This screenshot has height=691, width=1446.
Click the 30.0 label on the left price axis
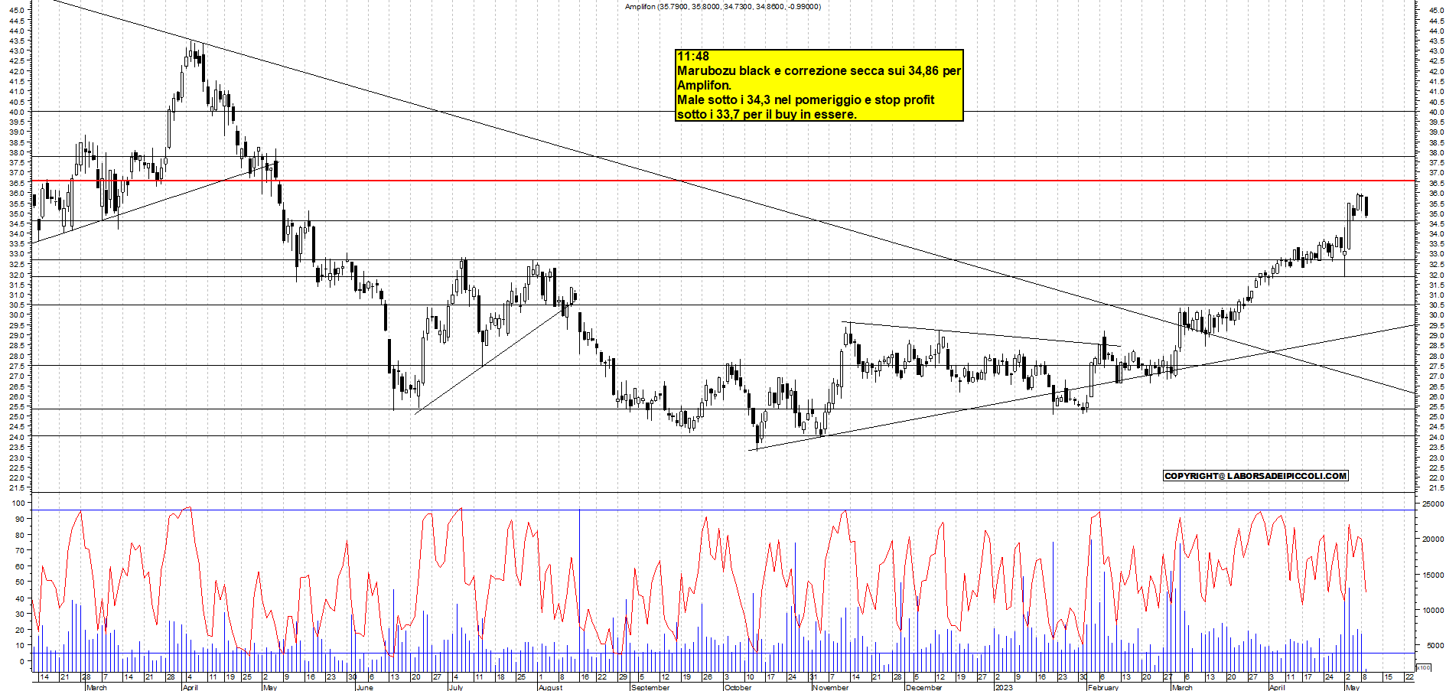click(18, 315)
